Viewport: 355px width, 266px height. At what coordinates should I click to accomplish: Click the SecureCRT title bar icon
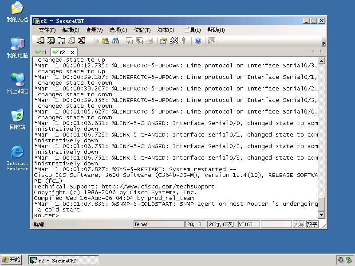click(x=36, y=21)
